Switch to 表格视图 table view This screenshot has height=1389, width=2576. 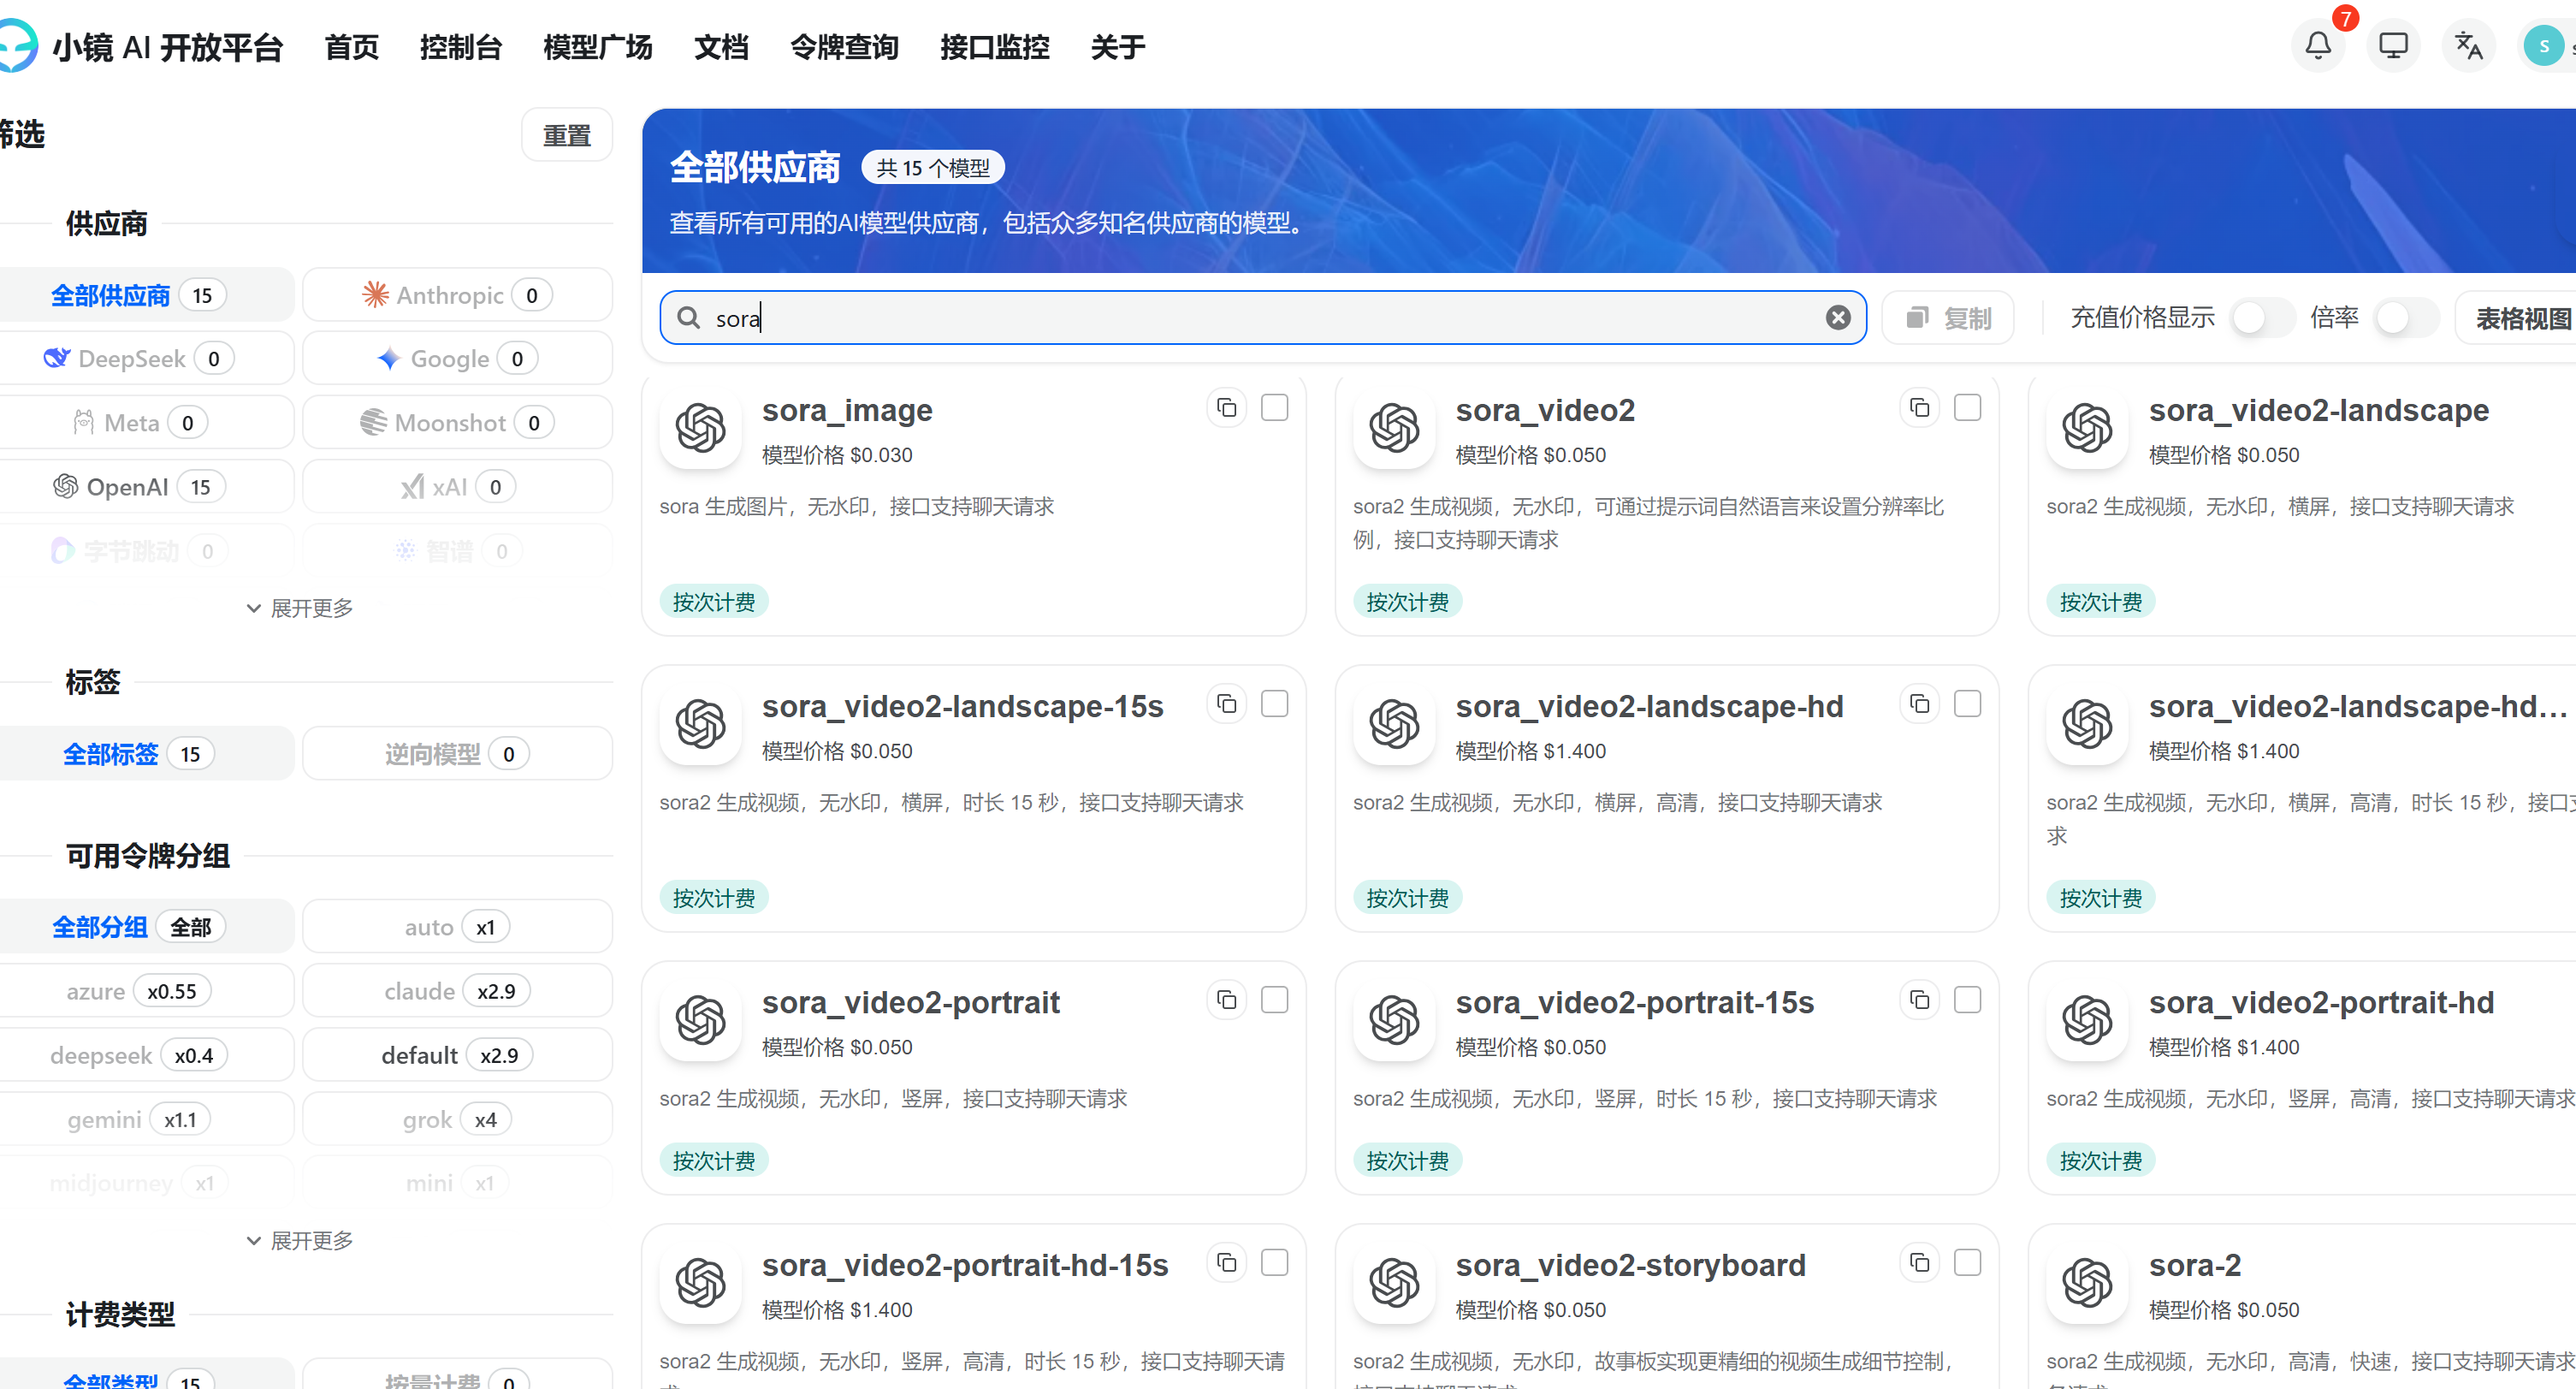(2524, 317)
